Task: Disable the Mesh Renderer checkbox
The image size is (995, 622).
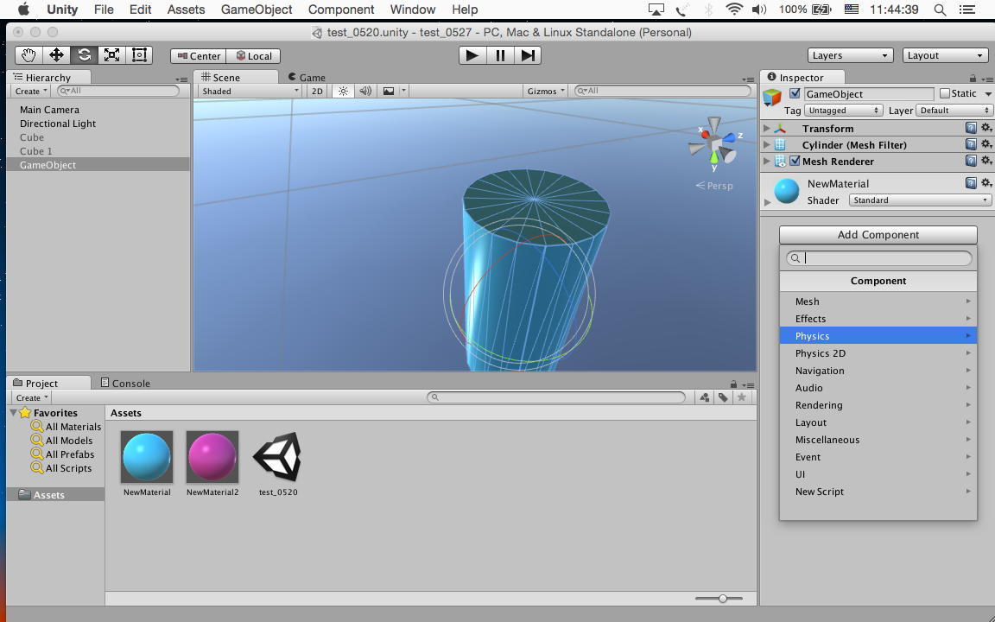Action: 795,162
